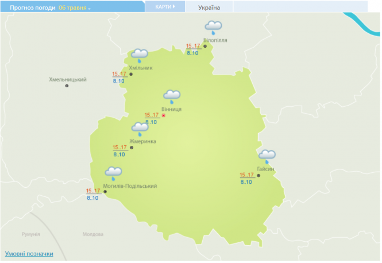This screenshot has height=263, width=382.
Task: Click the rain cloud icon above Могилів-Подільський
Action: coord(113,172)
